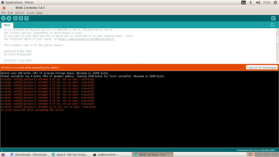This screenshot has height=157, width=279.
Task: Click the show desktop icon in the taskbar
Action: tap(3, 155)
